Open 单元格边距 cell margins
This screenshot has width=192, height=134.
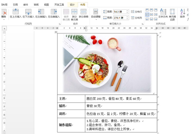pyautogui.click(x=172, y=15)
